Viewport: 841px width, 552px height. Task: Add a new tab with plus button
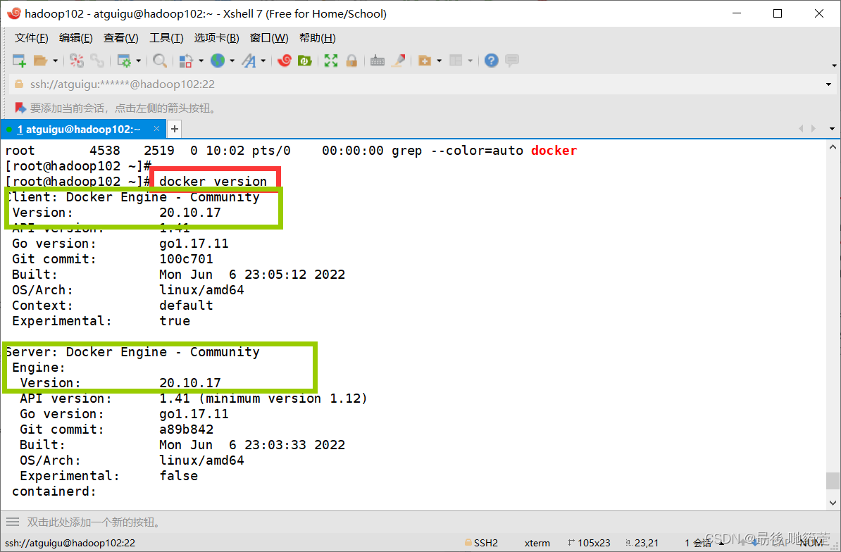click(x=174, y=129)
